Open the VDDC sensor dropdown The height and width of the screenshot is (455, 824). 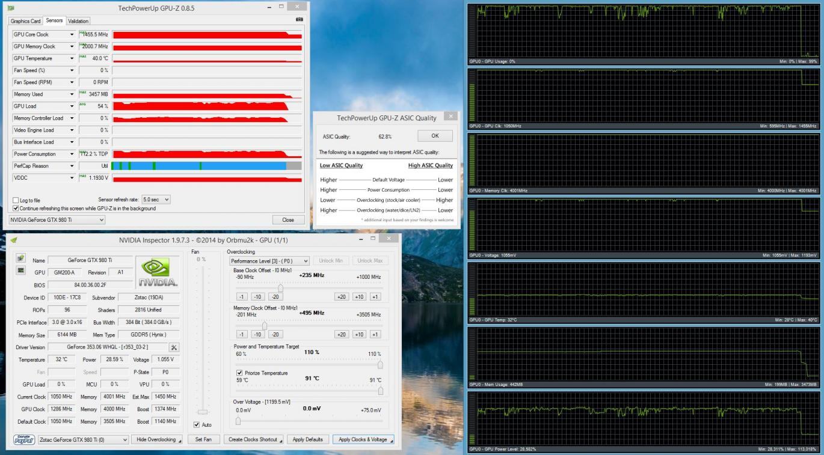pyautogui.click(x=72, y=178)
